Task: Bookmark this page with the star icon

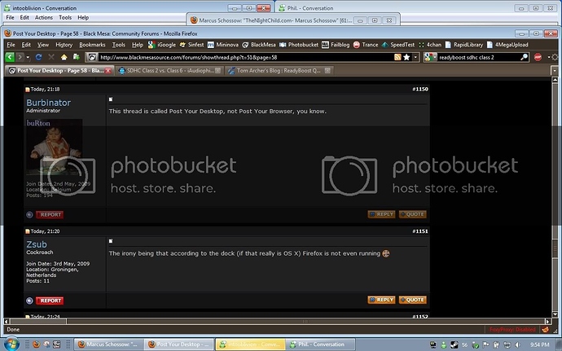Action: tap(406, 57)
